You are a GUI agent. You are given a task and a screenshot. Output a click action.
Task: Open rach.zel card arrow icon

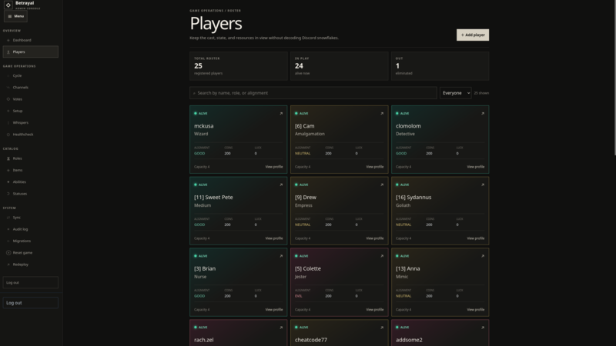[281, 328]
